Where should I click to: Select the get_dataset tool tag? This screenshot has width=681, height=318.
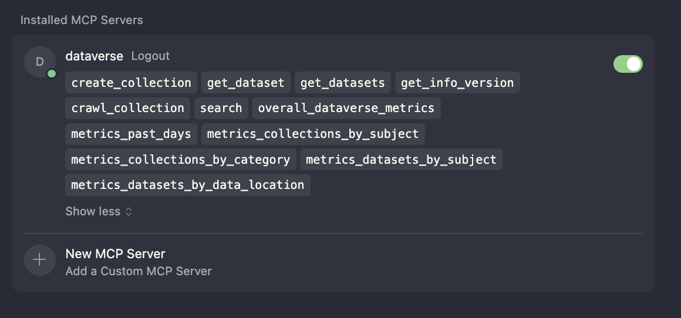[245, 83]
